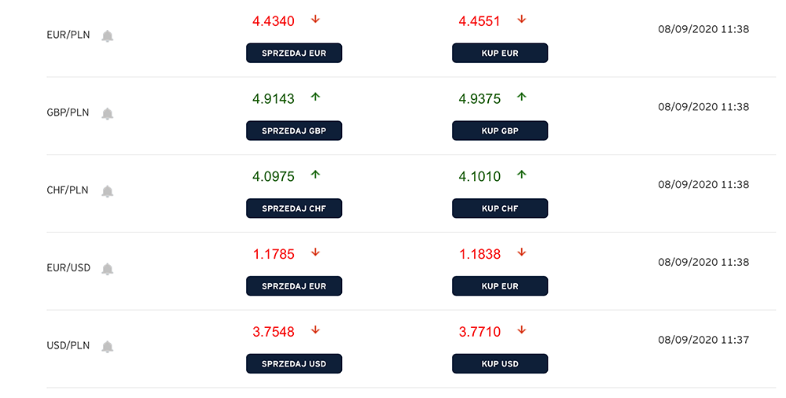
Task: Open the EUR/USD alert bell
Action: point(107,269)
